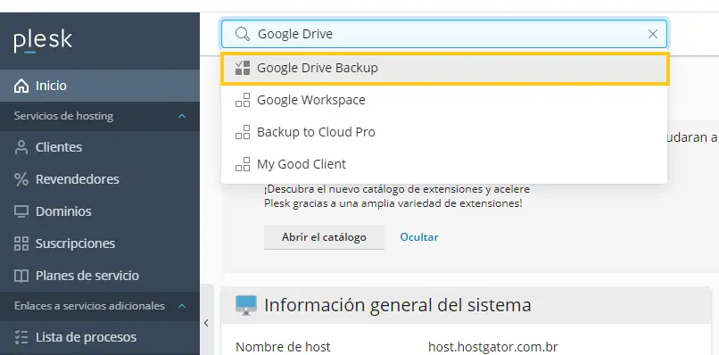Open Inicio in the sidebar

click(100, 86)
